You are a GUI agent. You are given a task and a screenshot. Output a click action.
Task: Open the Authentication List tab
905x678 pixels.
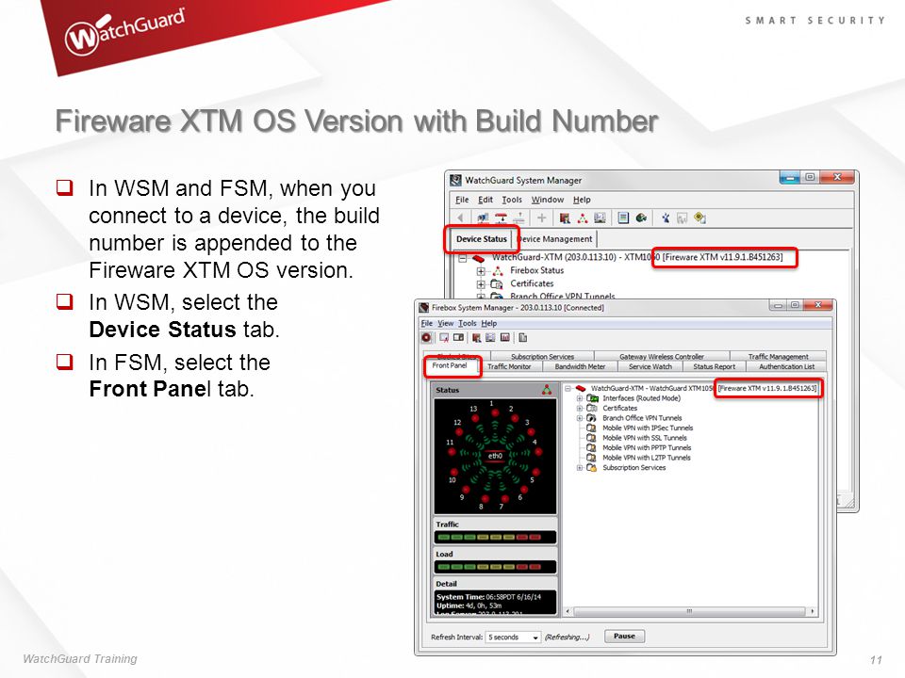point(786,366)
